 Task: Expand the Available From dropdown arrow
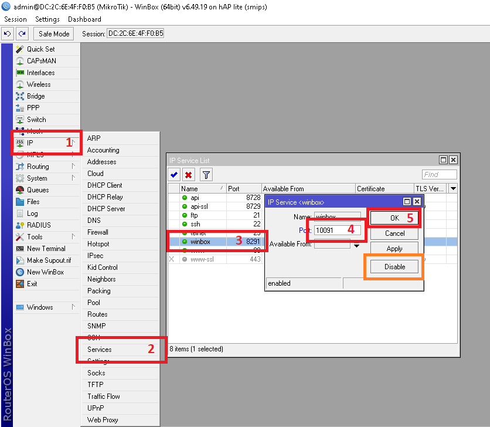pos(356,245)
